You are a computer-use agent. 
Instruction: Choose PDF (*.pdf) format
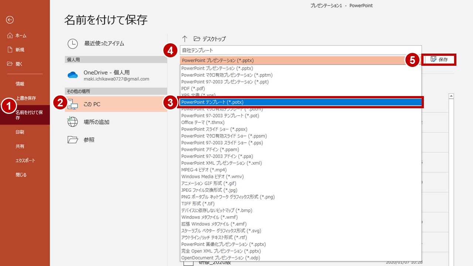point(301,89)
